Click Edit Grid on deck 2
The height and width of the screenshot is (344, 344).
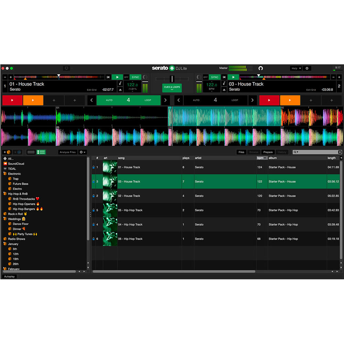point(311,90)
